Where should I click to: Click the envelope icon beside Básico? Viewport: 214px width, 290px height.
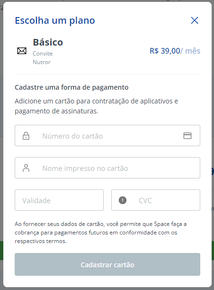coord(22,51)
